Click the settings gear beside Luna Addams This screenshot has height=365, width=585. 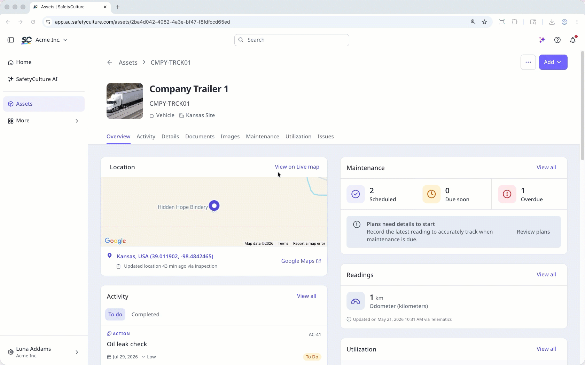(x=11, y=352)
